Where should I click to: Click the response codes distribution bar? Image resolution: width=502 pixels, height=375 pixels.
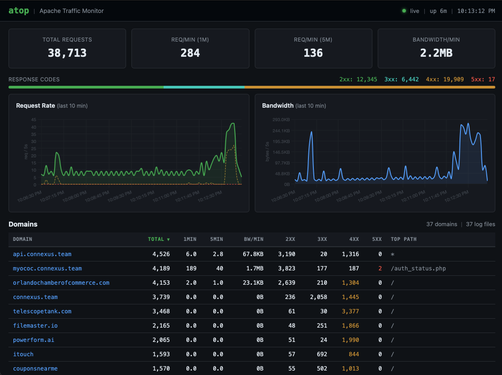251,87
